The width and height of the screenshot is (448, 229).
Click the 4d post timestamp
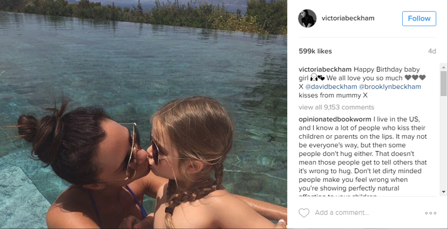point(432,51)
